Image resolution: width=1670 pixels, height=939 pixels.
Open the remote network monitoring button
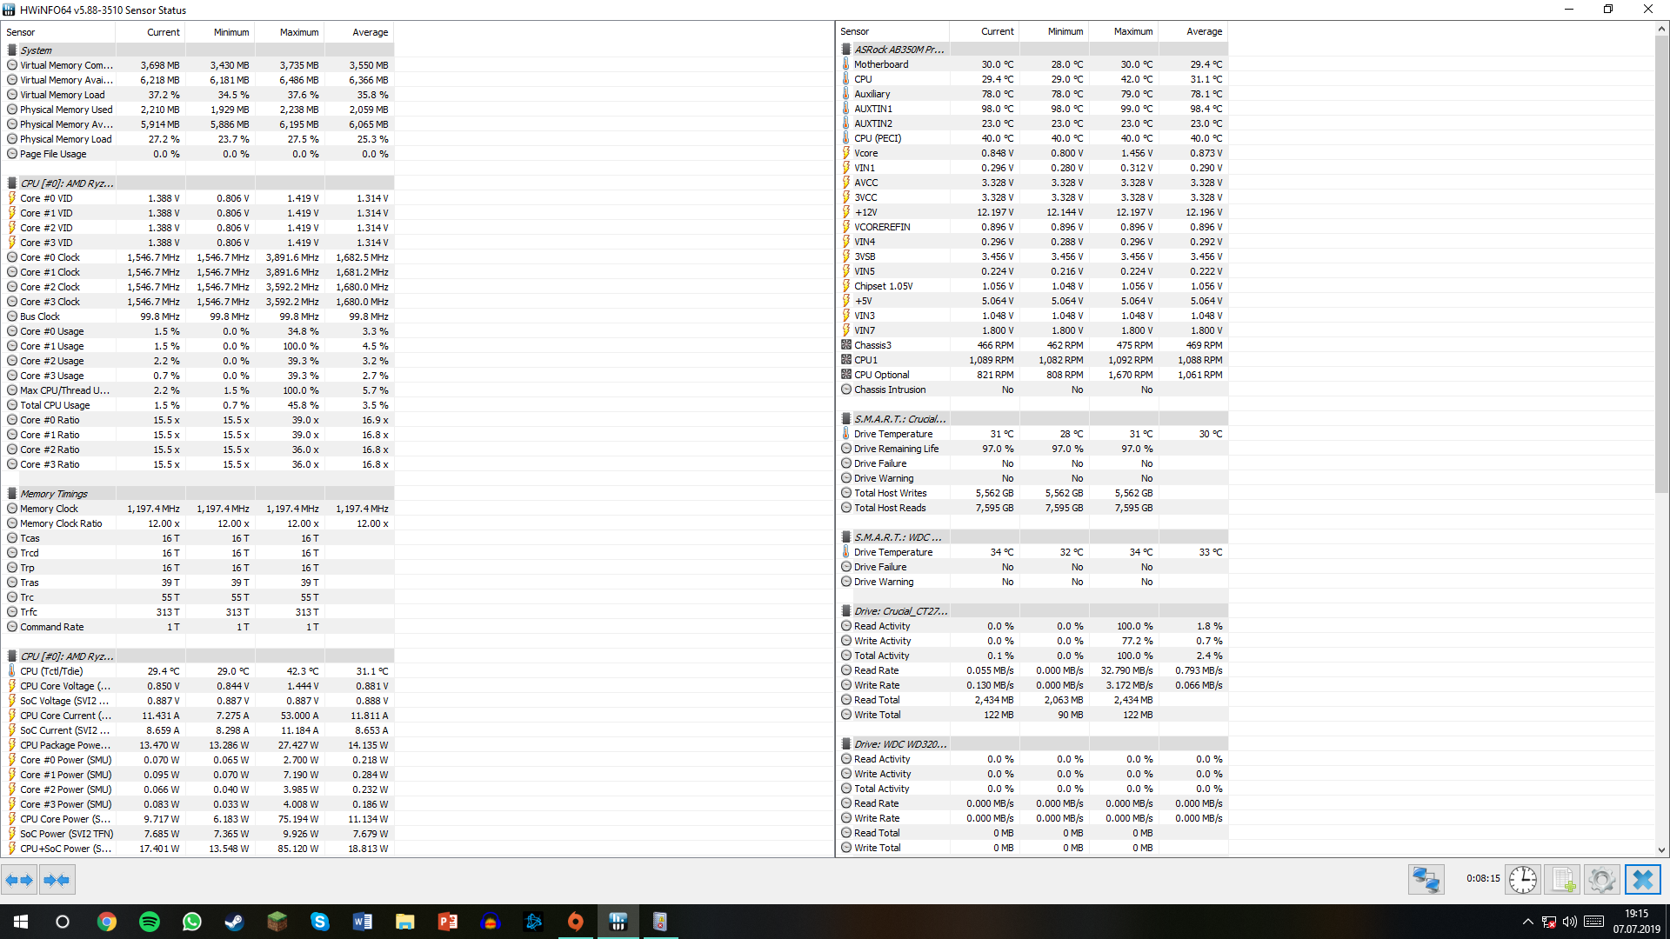coord(1426,880)
